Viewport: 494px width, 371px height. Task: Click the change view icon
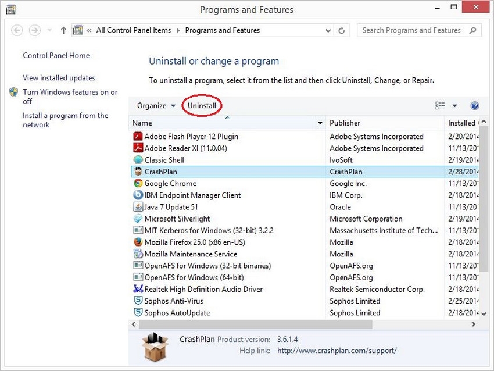click(440, 105)
